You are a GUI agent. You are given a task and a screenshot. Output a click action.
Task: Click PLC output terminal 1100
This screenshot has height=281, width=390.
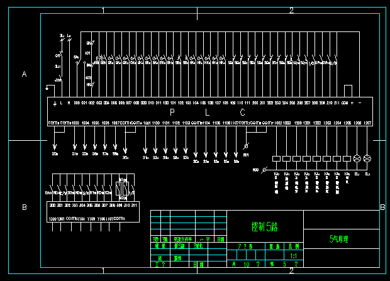coord(156,123)
